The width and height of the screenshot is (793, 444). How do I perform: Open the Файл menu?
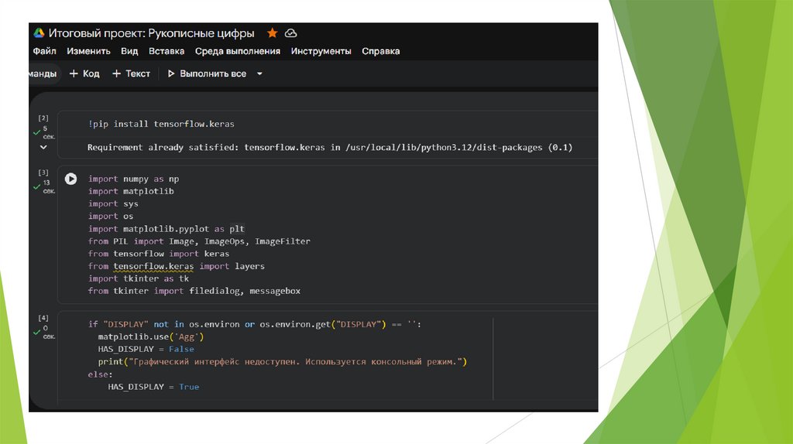45,51
